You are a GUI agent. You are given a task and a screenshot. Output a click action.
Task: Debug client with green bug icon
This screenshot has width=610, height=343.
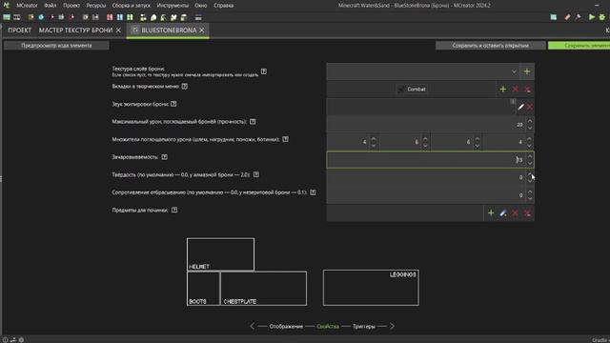pos(602,17)
